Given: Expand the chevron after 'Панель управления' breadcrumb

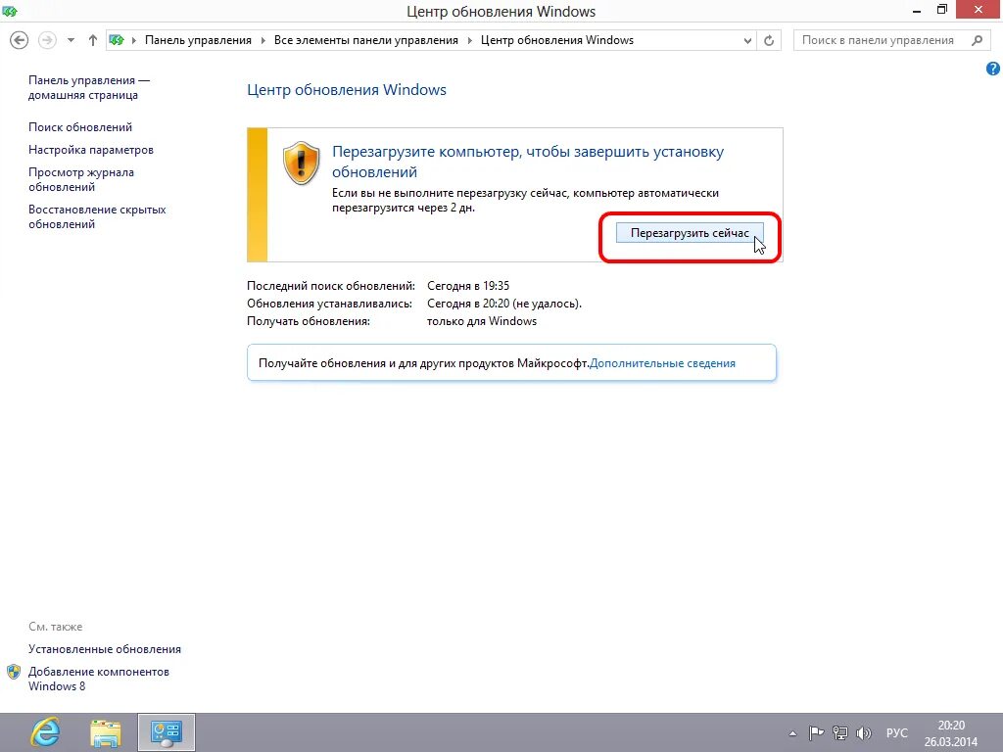Looking at the screenshot, I should click(263, 40).
